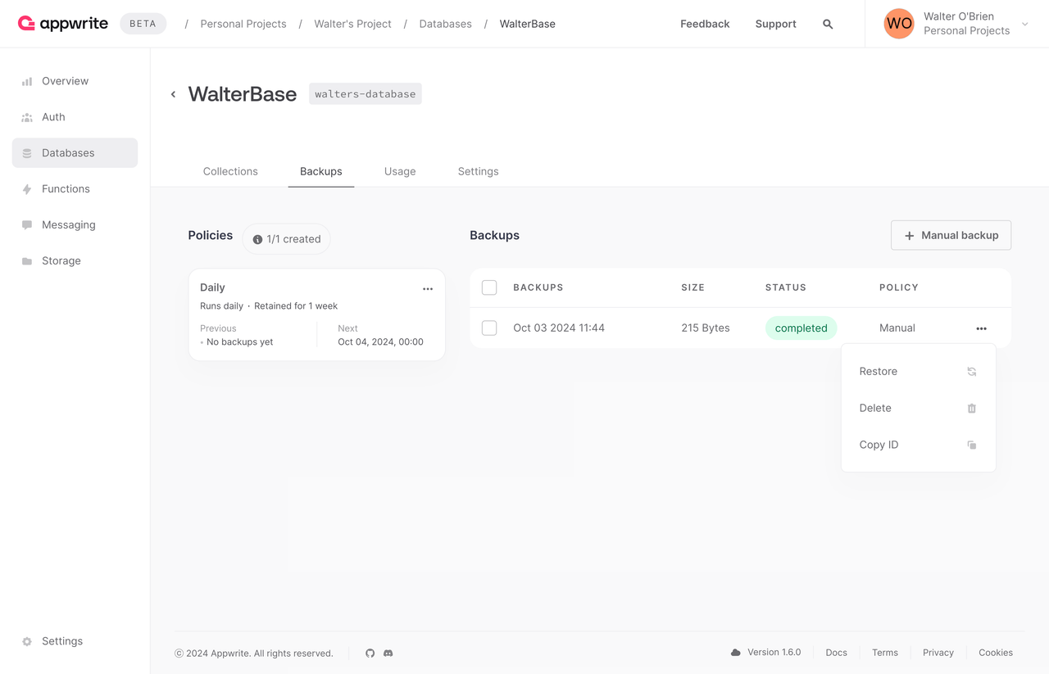Open the database Settings tab

[479, 171]
